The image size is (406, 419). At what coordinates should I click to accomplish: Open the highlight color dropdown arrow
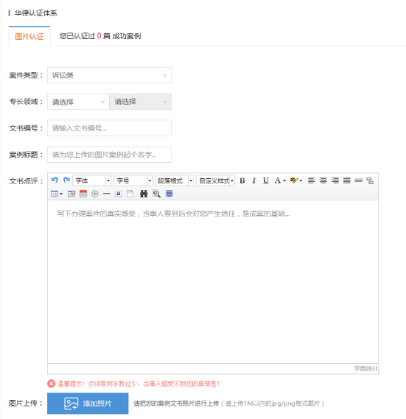point(300,181)
